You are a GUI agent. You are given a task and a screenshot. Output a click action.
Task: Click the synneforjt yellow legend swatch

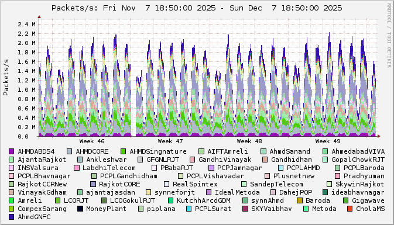click(x=148, y=192)
